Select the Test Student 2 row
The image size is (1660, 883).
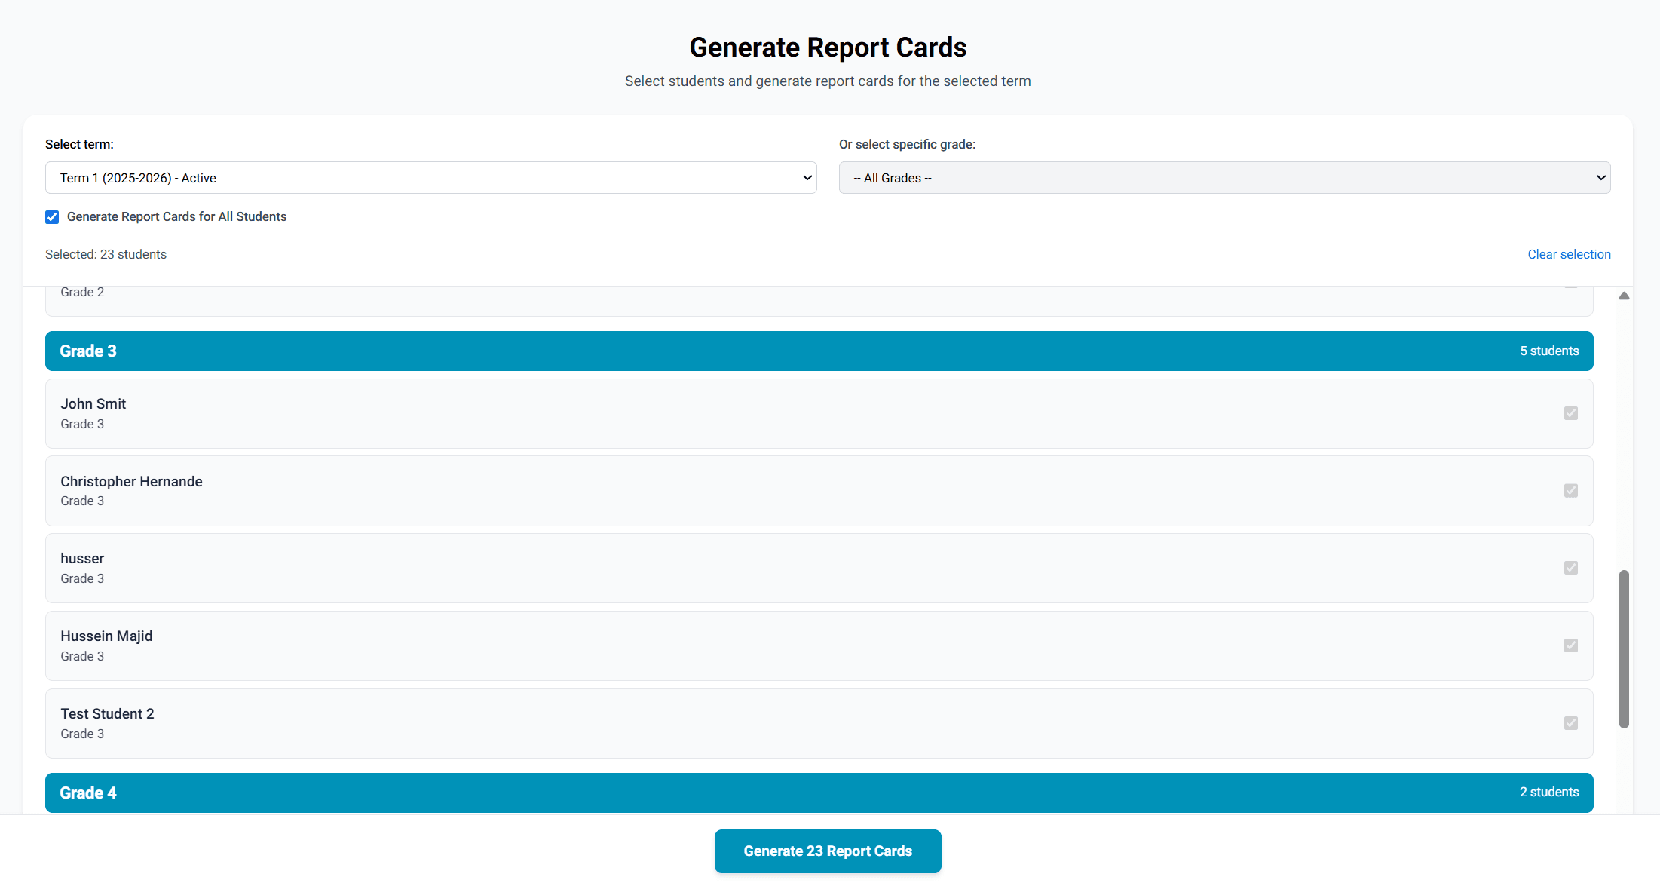[819, 724]
